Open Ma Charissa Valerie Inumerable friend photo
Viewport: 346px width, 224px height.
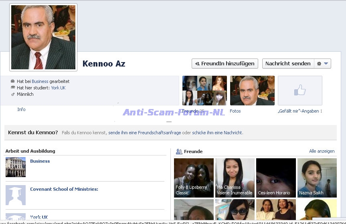tap(235, 178)
